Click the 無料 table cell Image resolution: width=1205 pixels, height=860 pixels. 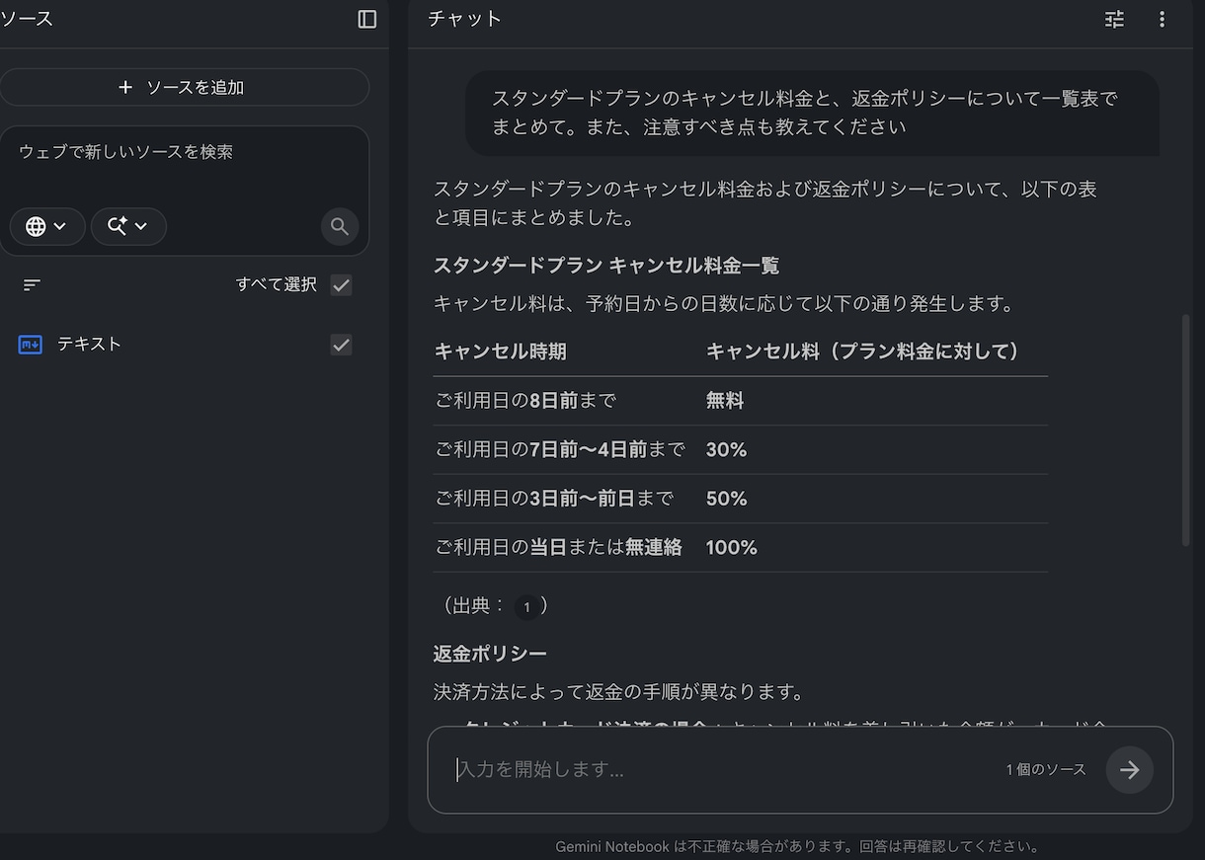725,401
